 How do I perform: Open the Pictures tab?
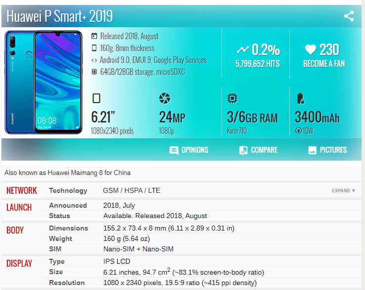(327, 150)
